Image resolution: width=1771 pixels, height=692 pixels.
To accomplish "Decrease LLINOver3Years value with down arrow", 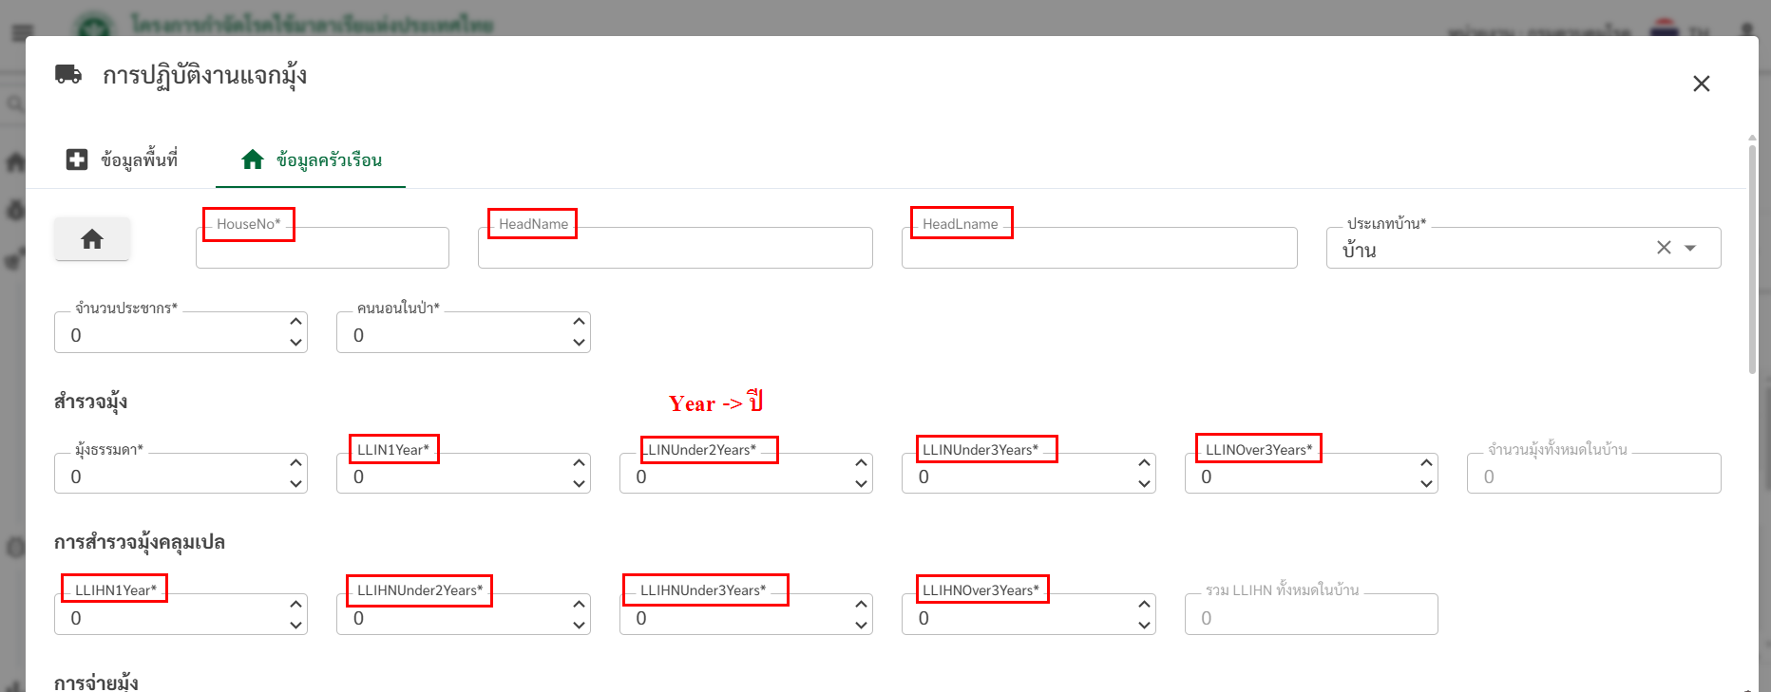I will (1426, 484).
